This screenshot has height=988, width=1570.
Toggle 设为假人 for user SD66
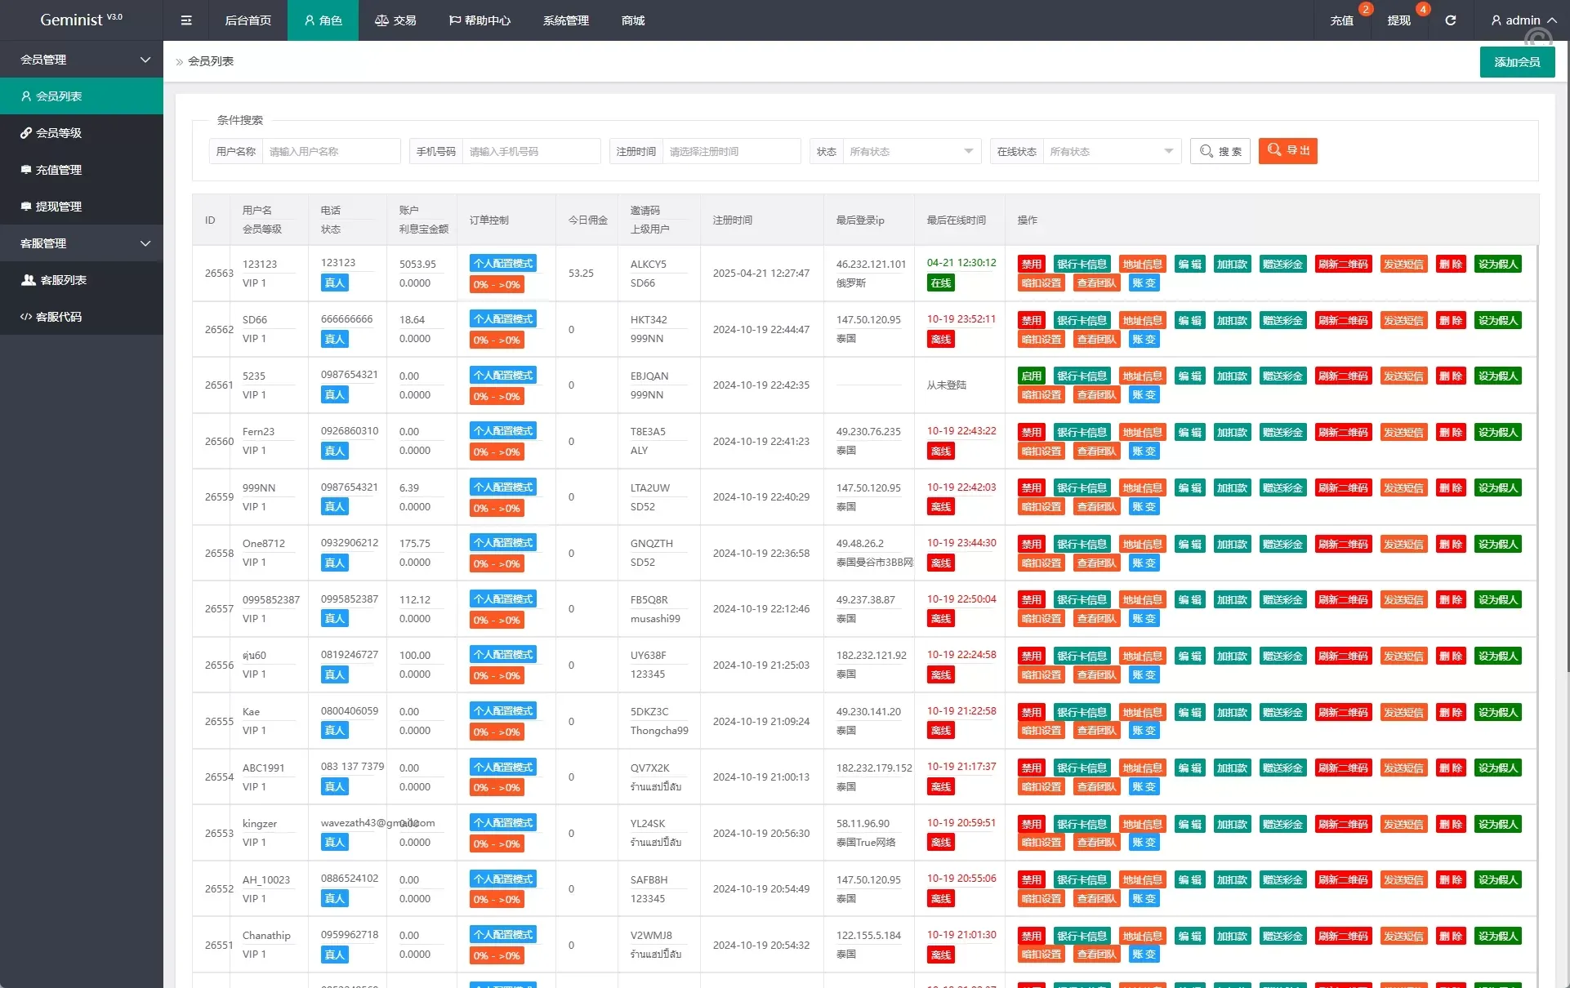point(1497,321)
